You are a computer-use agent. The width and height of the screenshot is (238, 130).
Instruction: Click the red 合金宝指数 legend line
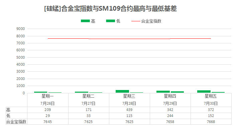click(x=136, y=21)
